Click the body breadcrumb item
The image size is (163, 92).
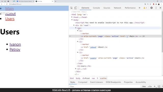click(x=78, y=78)
